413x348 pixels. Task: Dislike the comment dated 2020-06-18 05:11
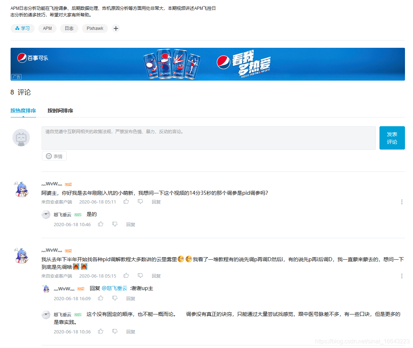(x=140, y=202)
